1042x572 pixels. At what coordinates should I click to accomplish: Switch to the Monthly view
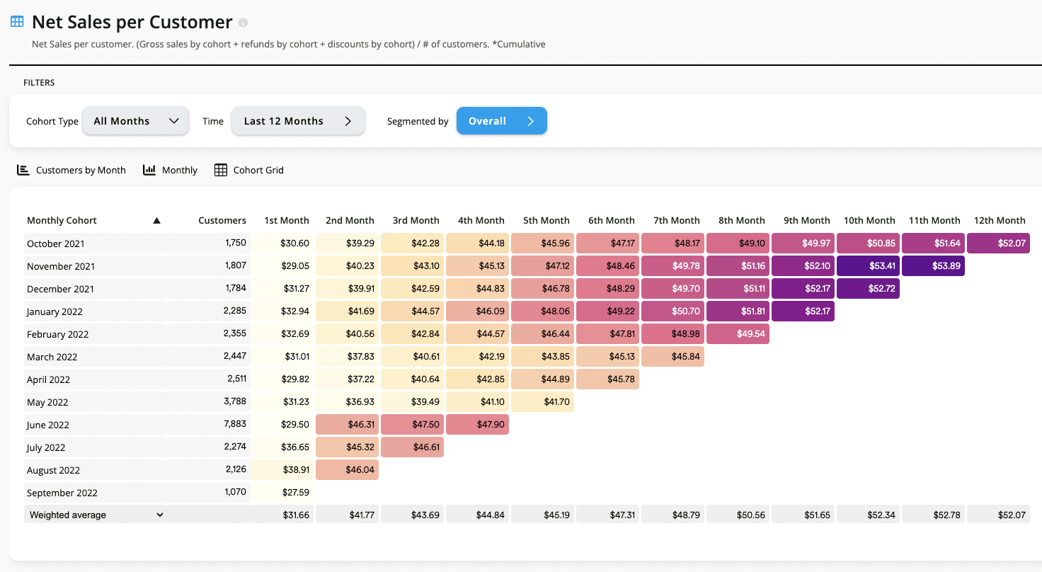(179, 170)
